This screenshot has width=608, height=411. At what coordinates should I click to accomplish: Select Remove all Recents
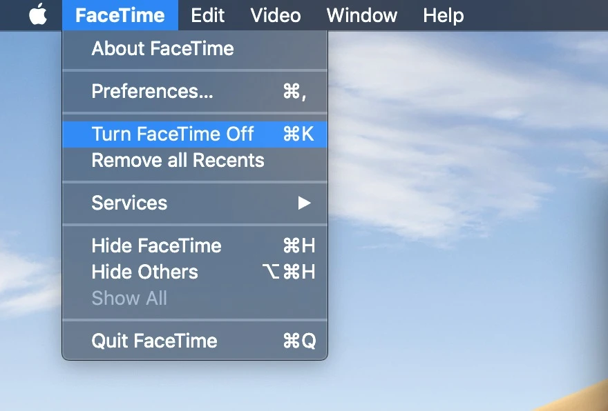coord(178,161)
